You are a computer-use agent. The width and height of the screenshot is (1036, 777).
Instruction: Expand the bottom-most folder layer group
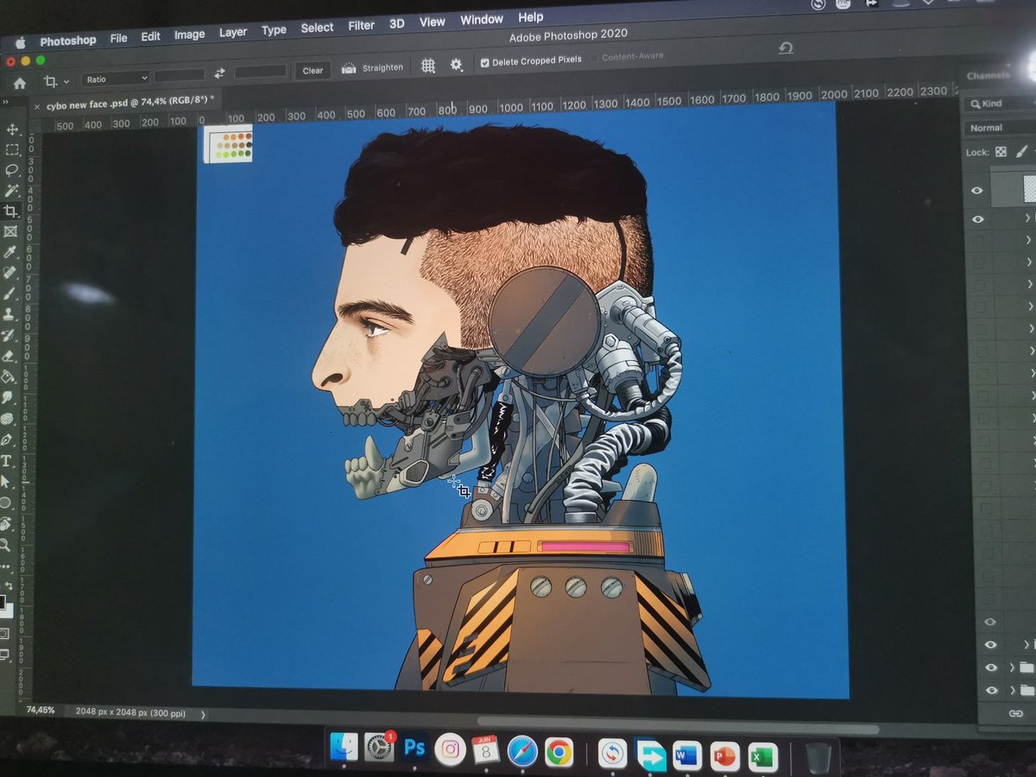[x=1011, y=691]
